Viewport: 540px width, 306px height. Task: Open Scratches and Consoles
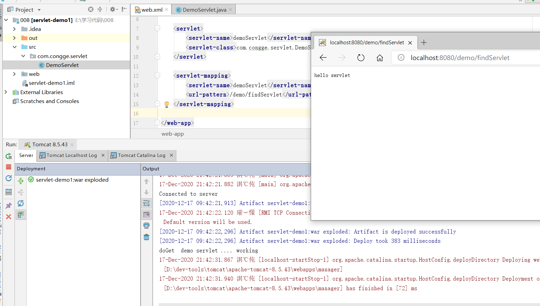point(49,101)
